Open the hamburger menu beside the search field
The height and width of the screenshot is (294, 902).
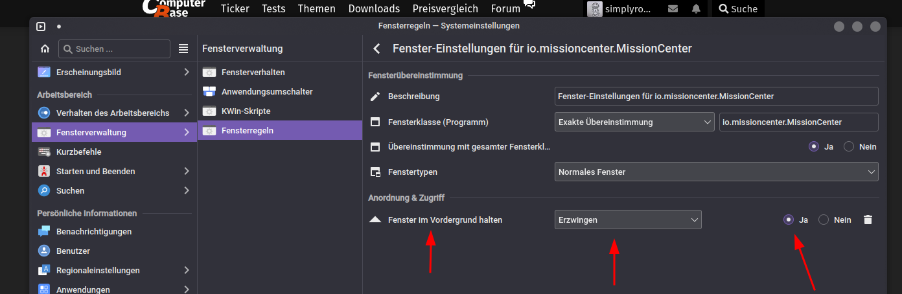(183, 49)
